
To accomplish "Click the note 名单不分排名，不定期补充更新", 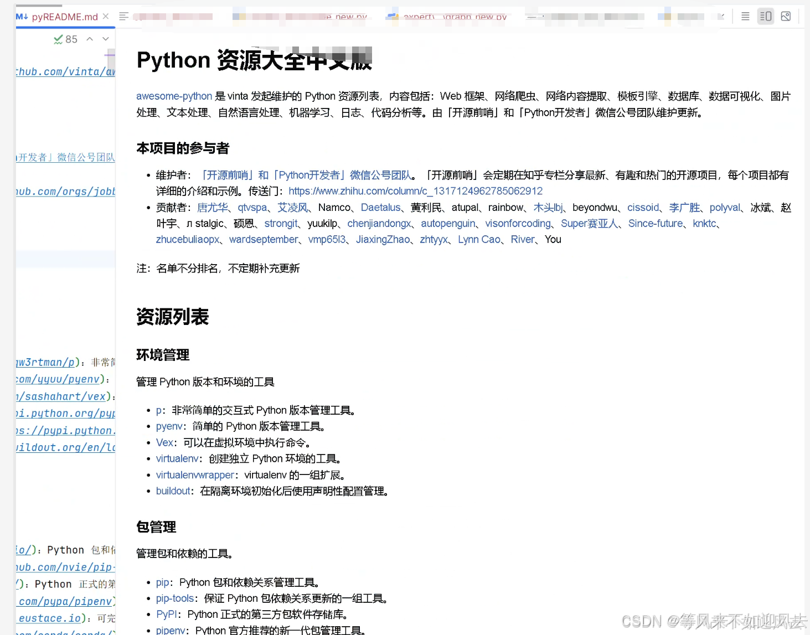I will click(x=228, y=269).
